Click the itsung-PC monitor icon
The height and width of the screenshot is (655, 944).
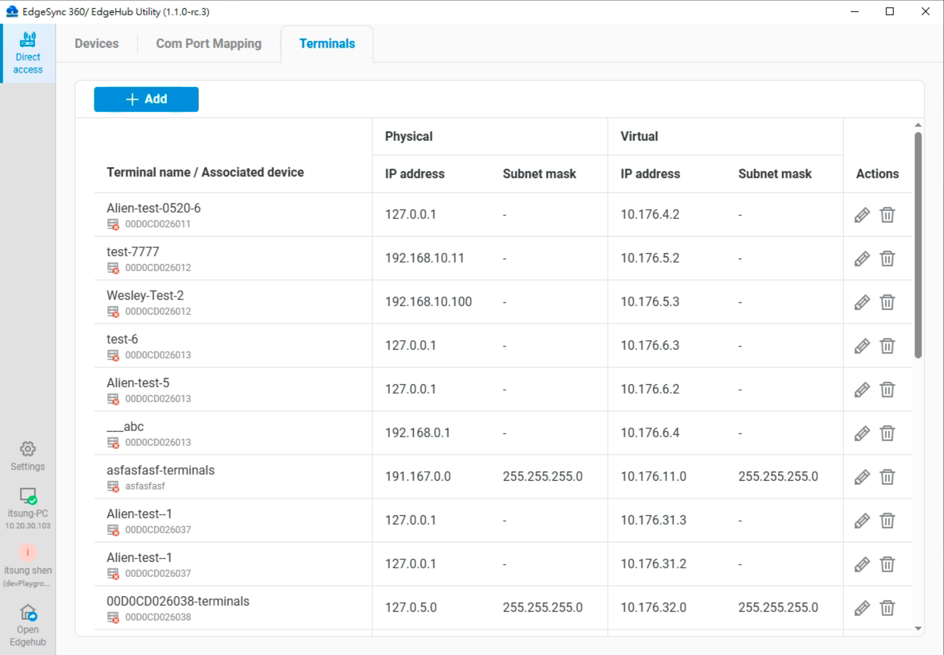click(28, 497)
